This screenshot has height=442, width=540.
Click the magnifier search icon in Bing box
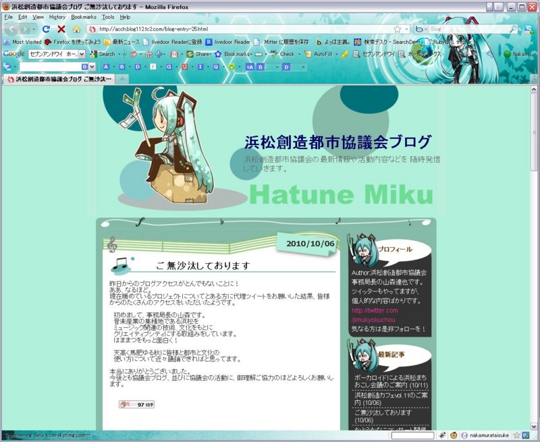(513, 29)
